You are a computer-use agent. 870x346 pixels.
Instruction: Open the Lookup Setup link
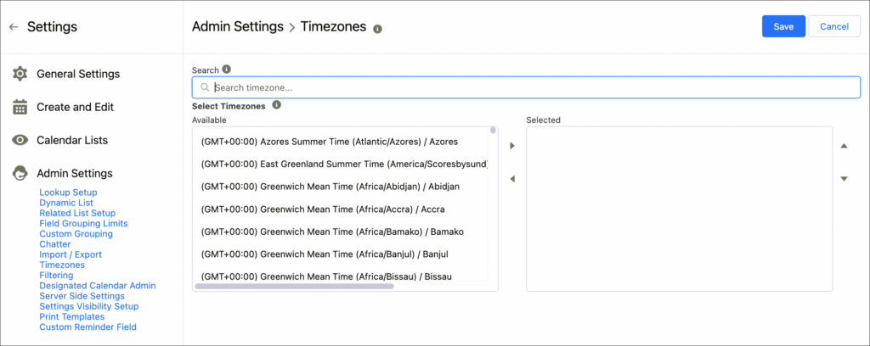pyautogui.click(x=68, y=193)
